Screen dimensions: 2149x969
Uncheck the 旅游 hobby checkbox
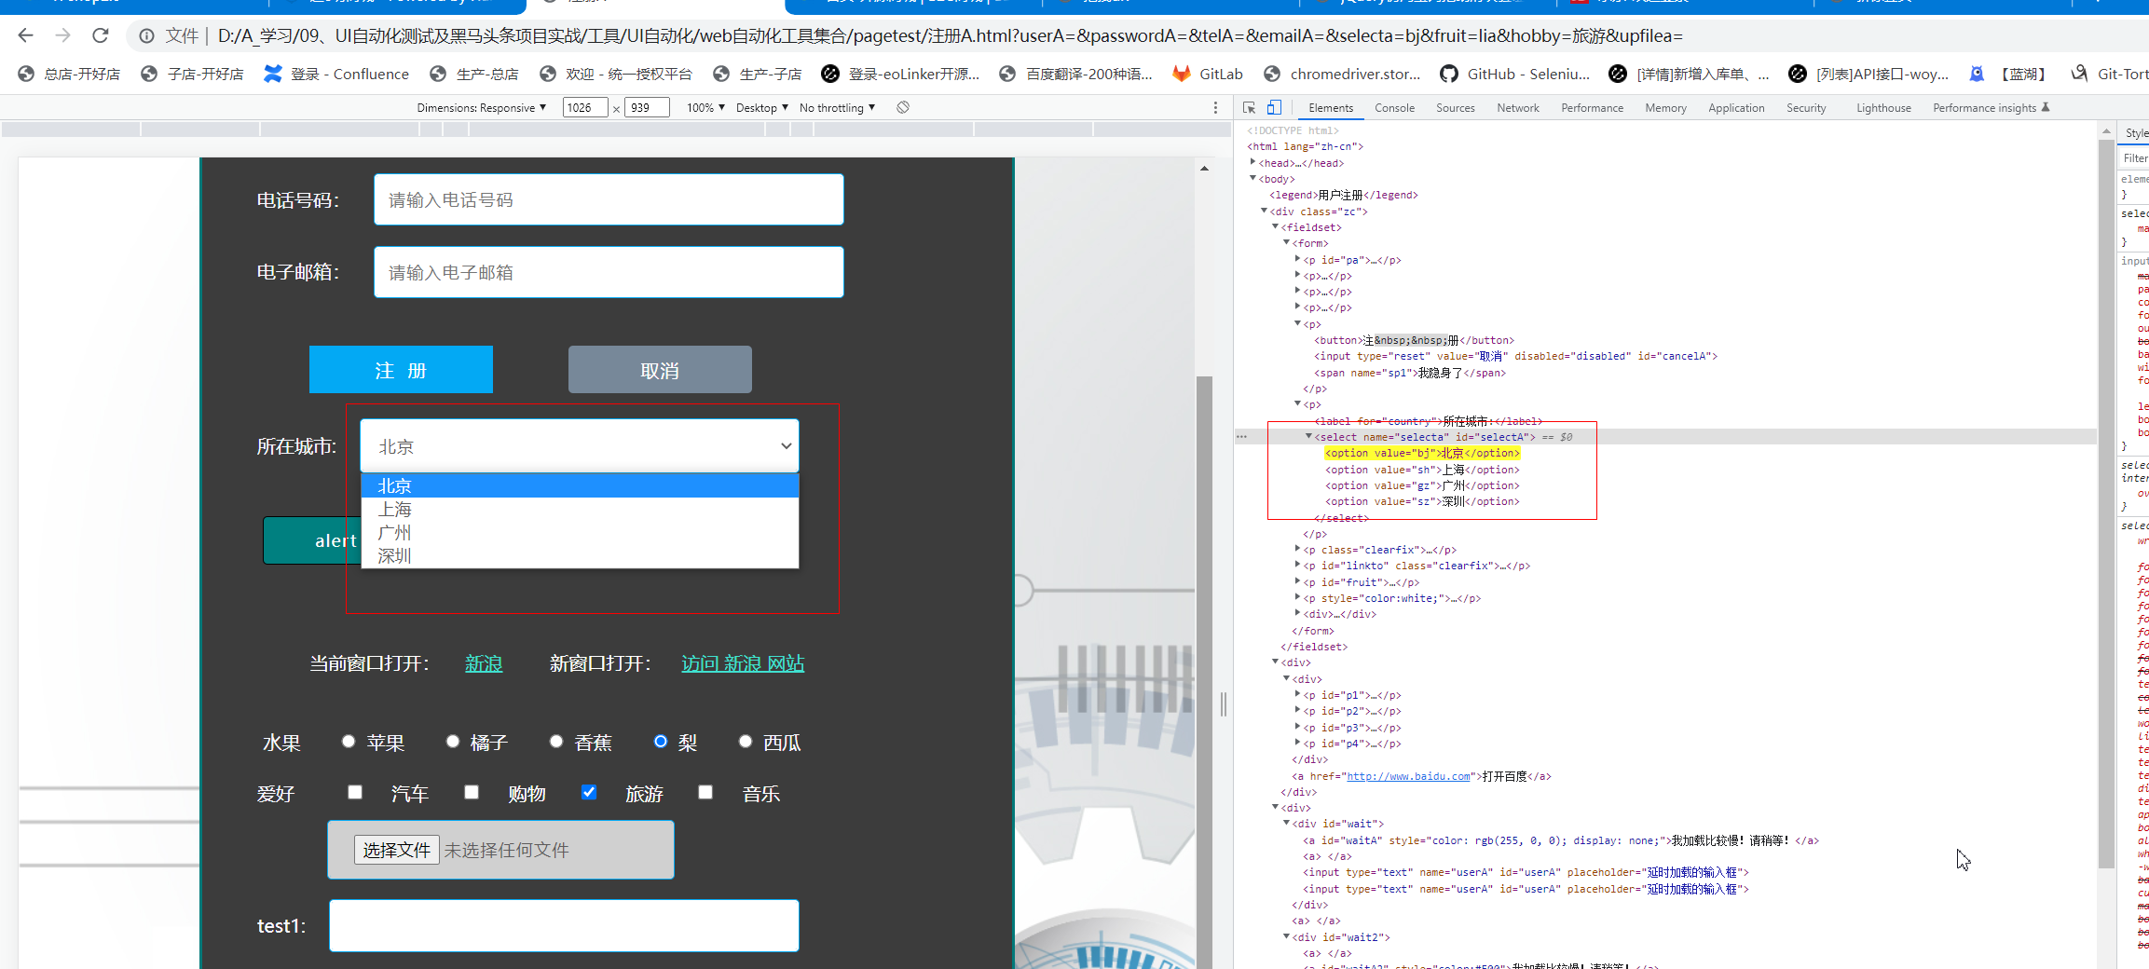tap(589, 792)
